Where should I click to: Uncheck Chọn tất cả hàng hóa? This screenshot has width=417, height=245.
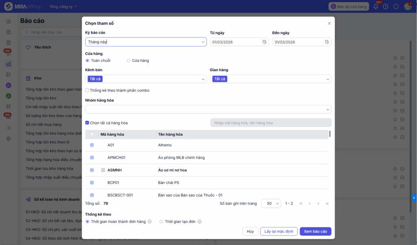point(87,123)
